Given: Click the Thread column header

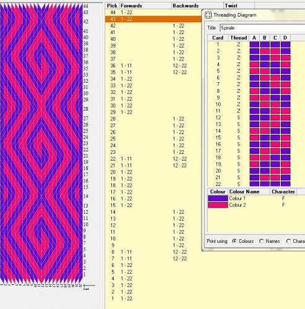Looking at the screenshot, I should [239, 38].
